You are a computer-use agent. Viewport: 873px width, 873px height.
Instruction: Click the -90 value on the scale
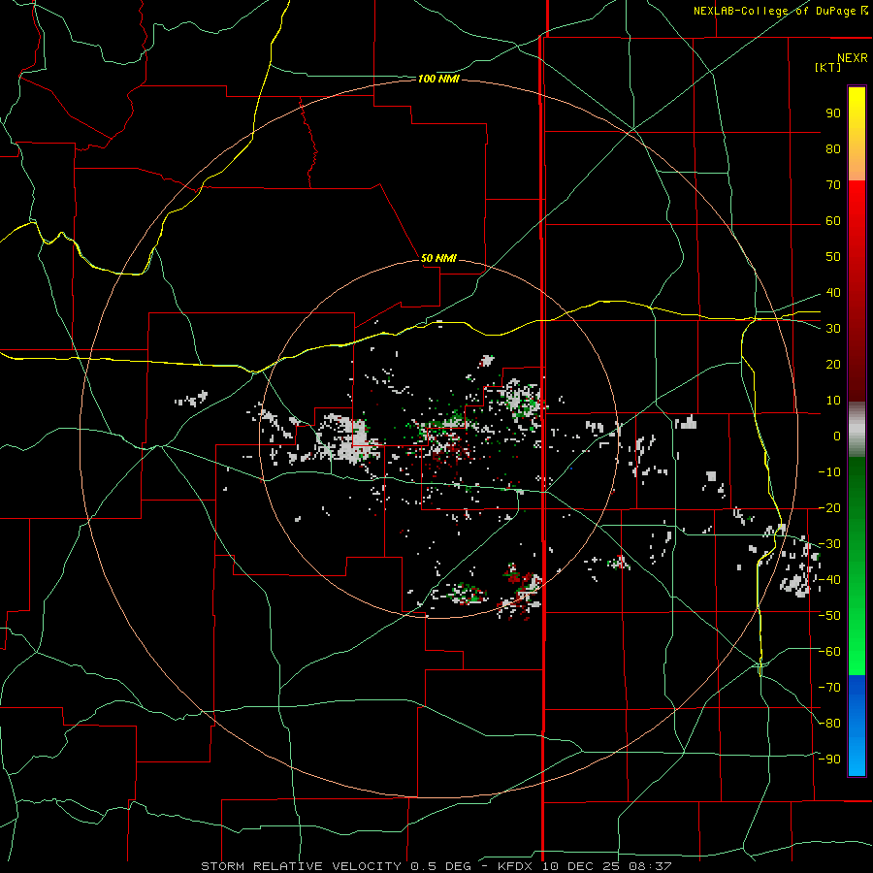click(829, 760)
